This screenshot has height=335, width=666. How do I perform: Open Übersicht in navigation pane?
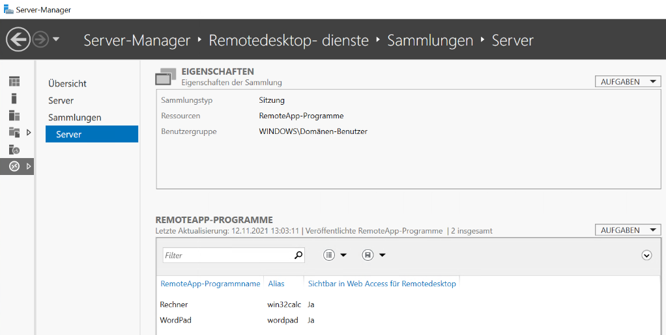click(x=67, y=84)
